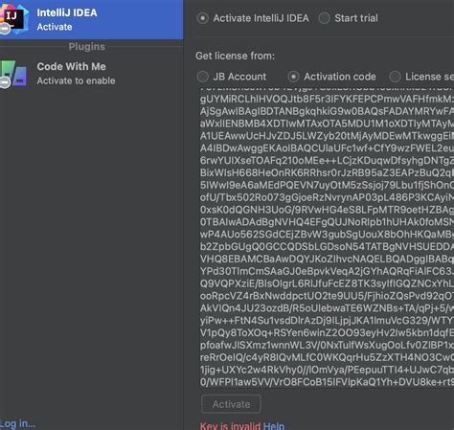Open the Log in... link

(17, 423)
